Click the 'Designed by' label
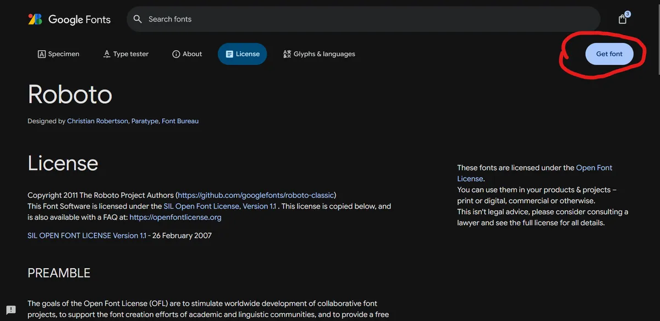The width and height of the screenshot is (660, 321). click(46, 121)
